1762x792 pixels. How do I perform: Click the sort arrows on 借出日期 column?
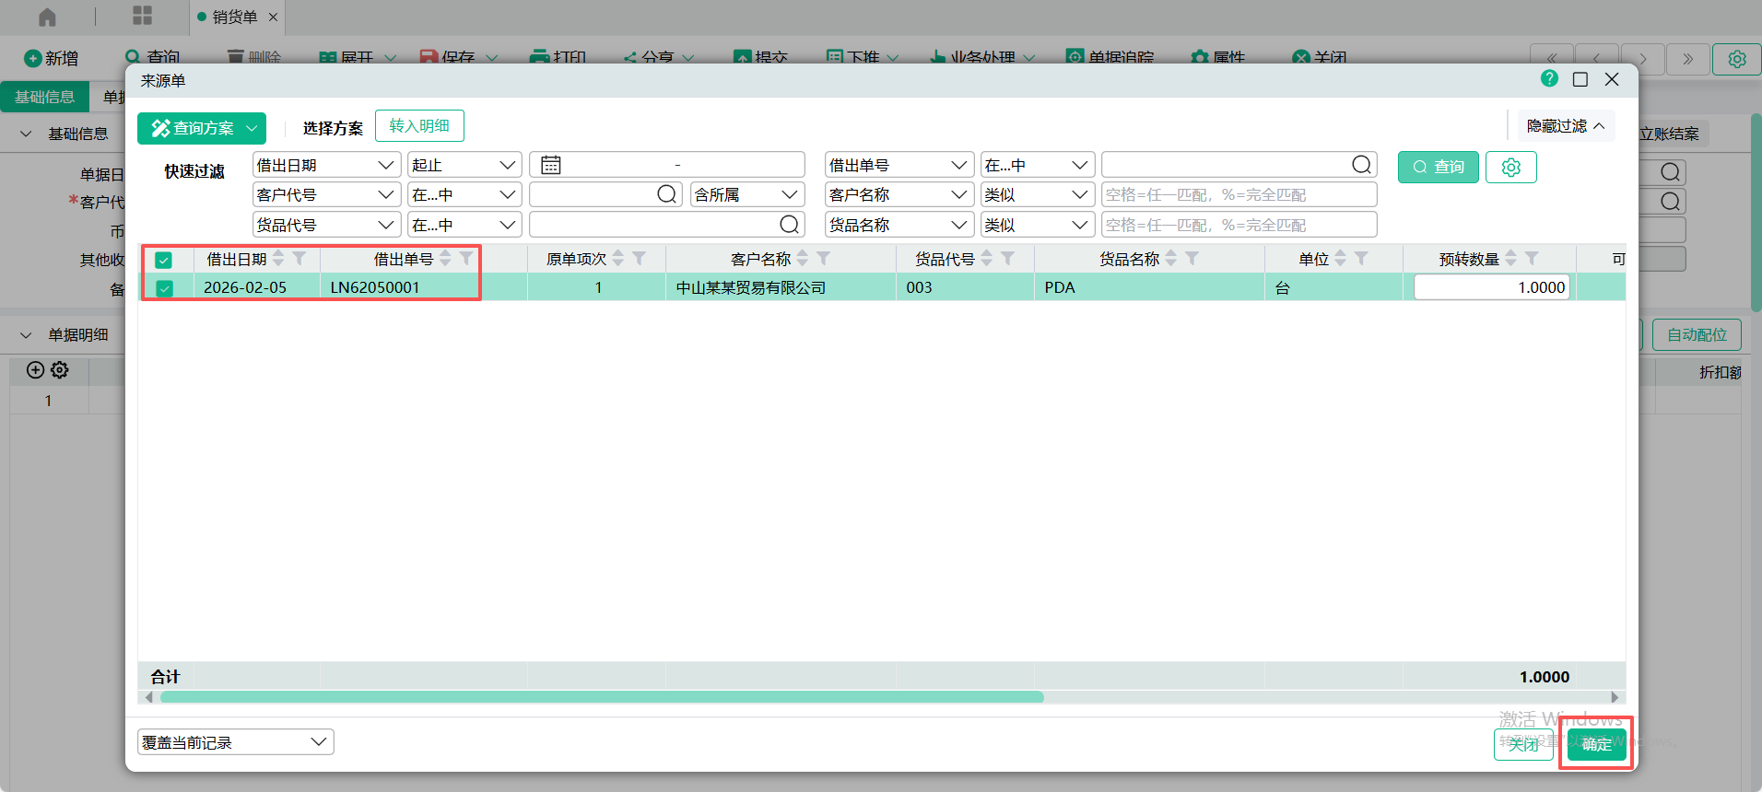click(x=278, y=259)
